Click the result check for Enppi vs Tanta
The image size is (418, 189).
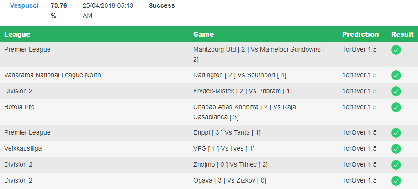click(396, 133)
